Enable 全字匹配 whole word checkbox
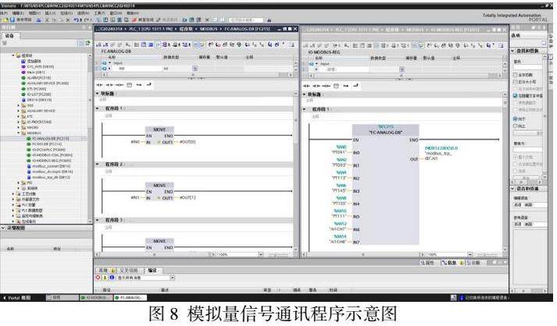This screenshot has width=557, height=326. [x=516, y=75]
